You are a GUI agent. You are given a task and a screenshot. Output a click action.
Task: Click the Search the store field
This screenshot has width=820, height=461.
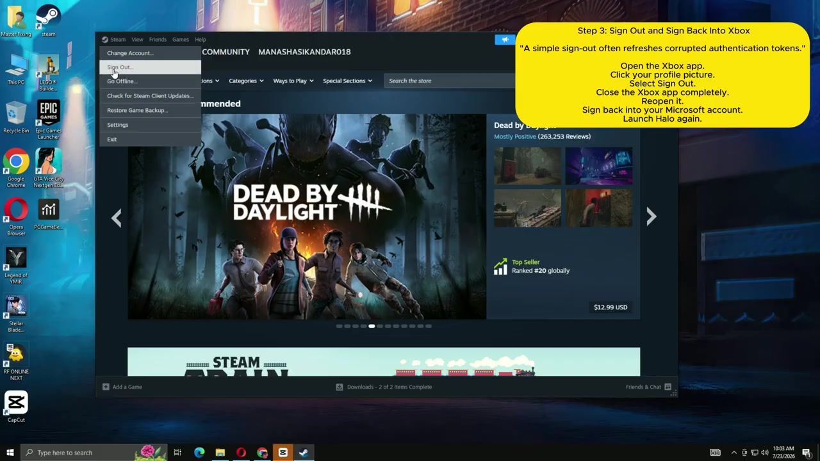[x=450, y=81]
